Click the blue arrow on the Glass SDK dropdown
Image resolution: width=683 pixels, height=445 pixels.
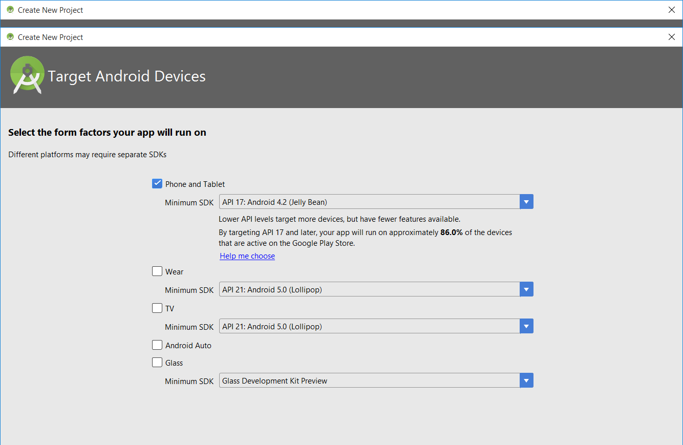(x=526, y=380)
